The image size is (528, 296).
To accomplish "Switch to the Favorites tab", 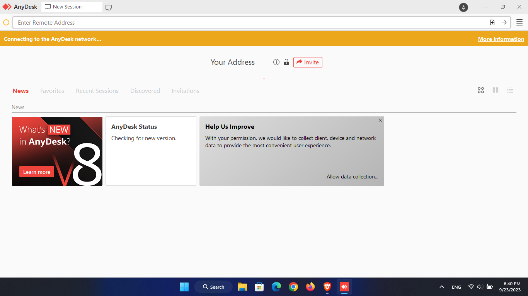I will click(52, 91).
